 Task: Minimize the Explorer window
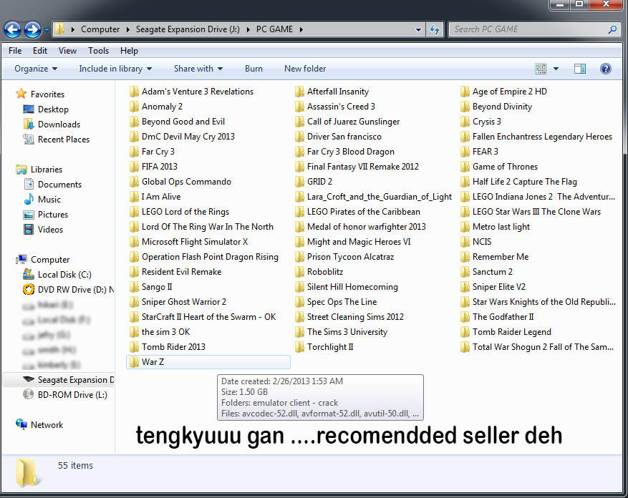pos(560,4)
